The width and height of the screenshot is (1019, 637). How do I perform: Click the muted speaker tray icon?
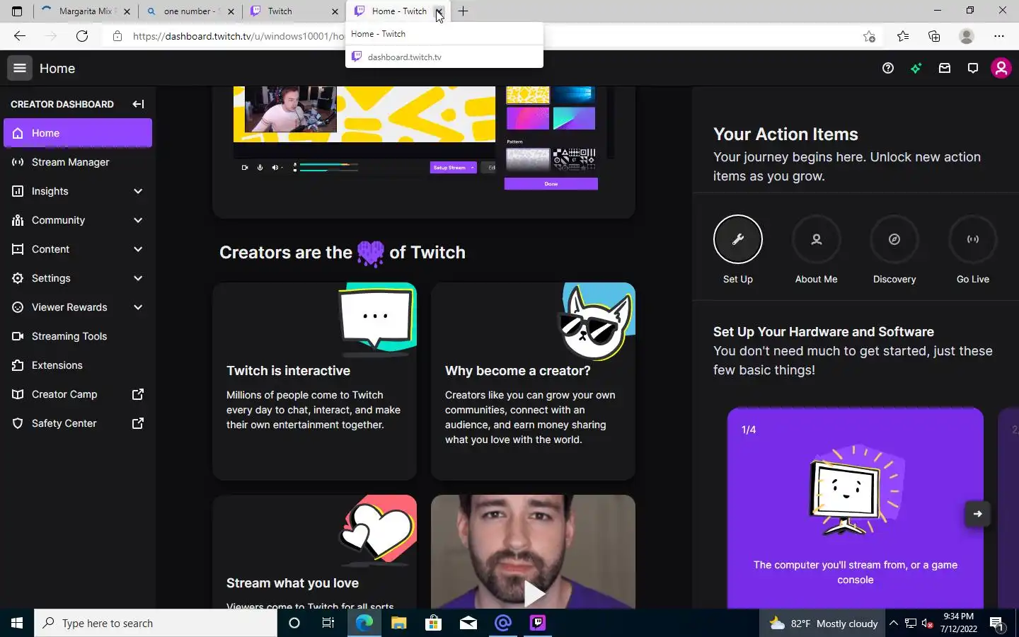(928, 624)
